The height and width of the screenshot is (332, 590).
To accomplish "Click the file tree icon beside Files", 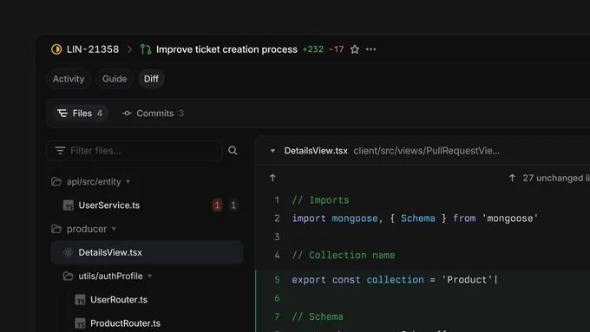I will point(62,114).
